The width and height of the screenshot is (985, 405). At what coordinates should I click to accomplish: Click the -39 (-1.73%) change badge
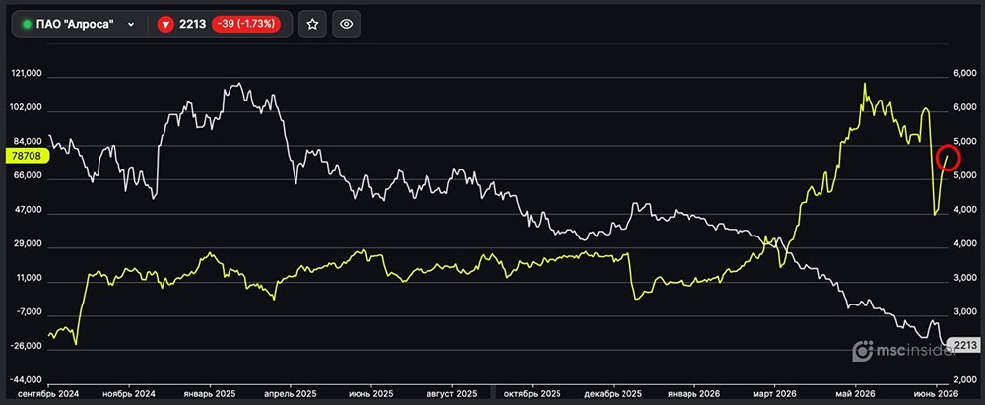pos(245,24)
